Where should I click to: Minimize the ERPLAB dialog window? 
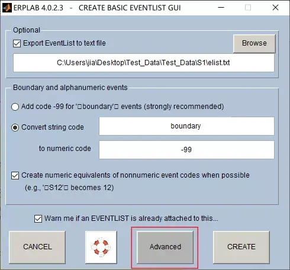[x=221, y=8]
